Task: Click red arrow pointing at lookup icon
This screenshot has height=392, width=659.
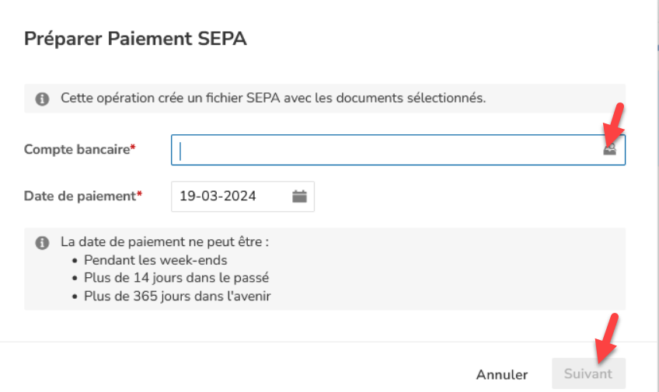Action: coord(614,124)
